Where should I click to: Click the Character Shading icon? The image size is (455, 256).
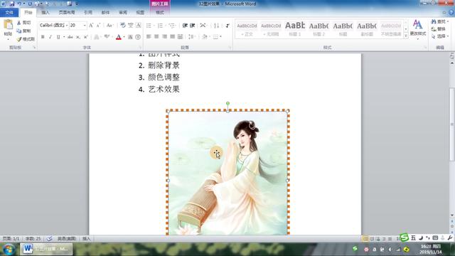[130, 37]
